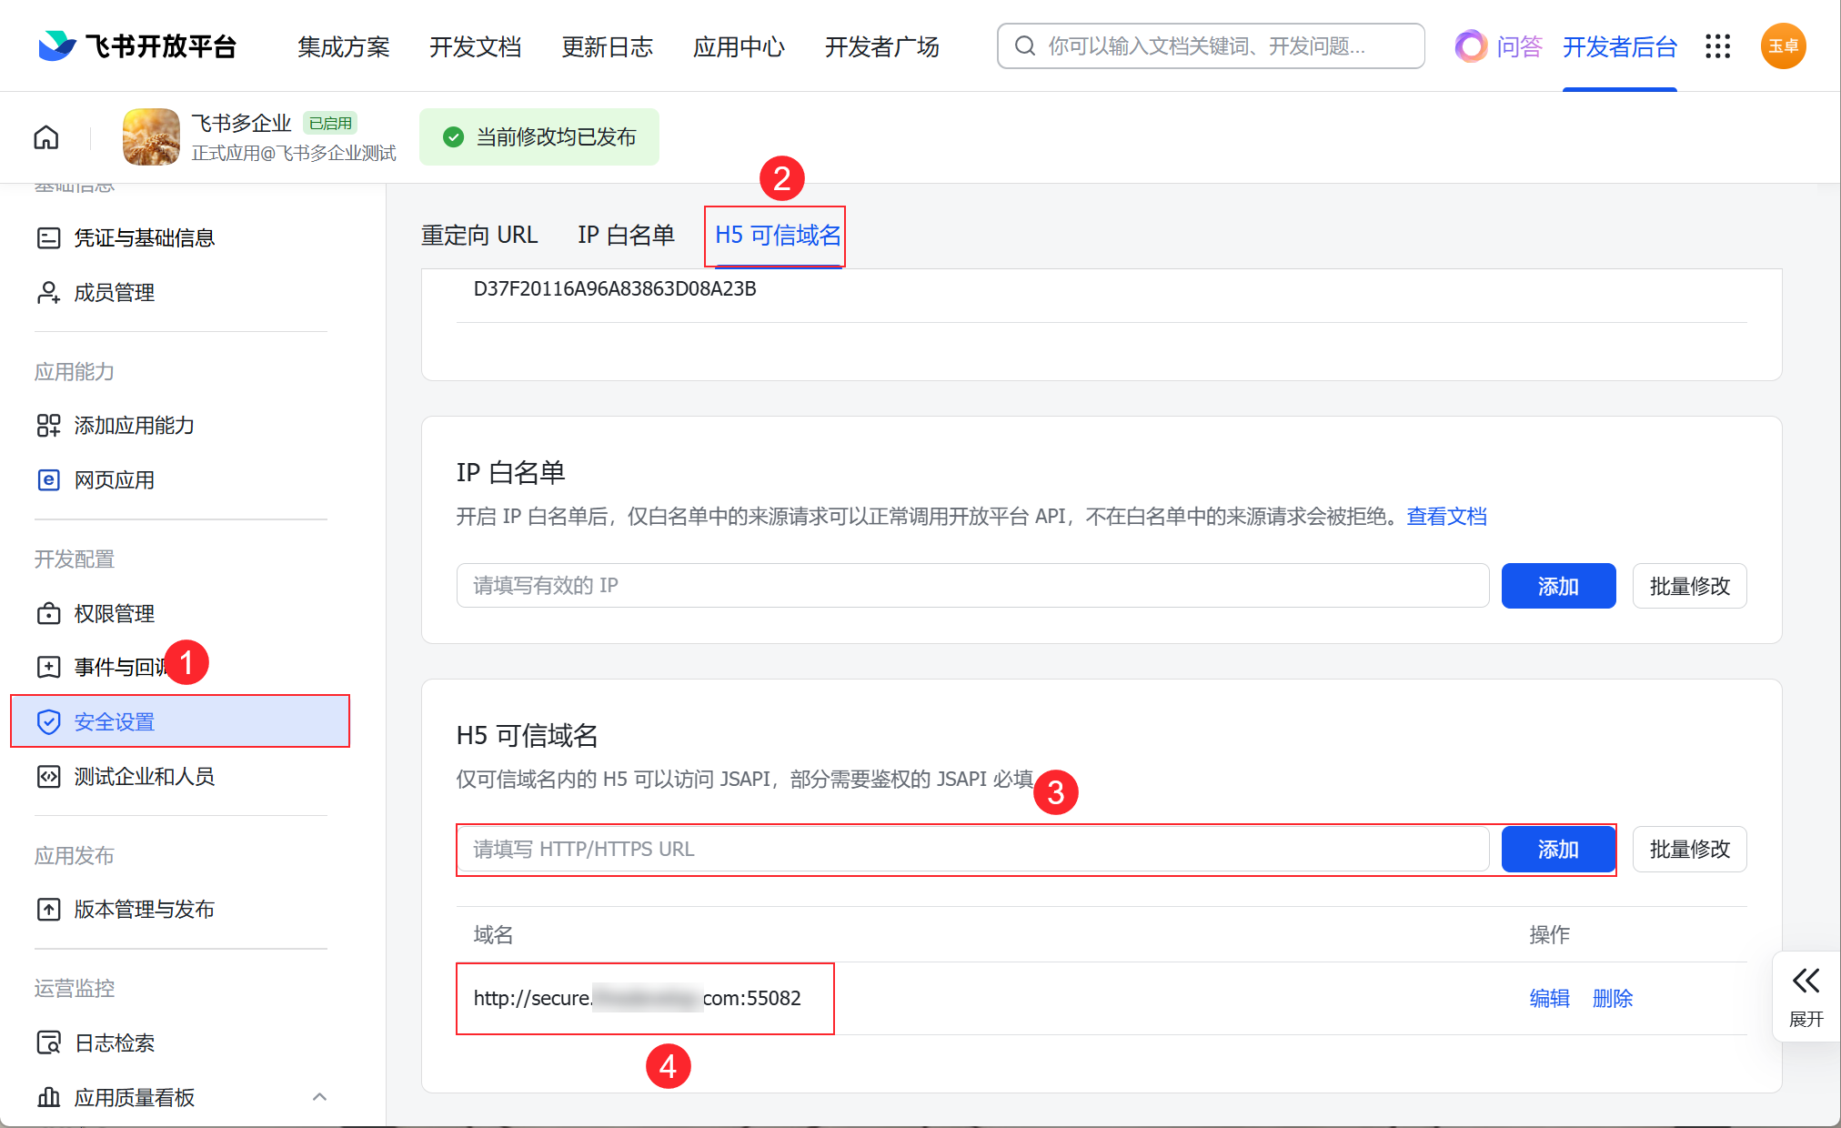Open 凭证与基础信息 in the sidebar
Image resolution: width=1841 pixels, height=1128 pixels.
point(144,238)
